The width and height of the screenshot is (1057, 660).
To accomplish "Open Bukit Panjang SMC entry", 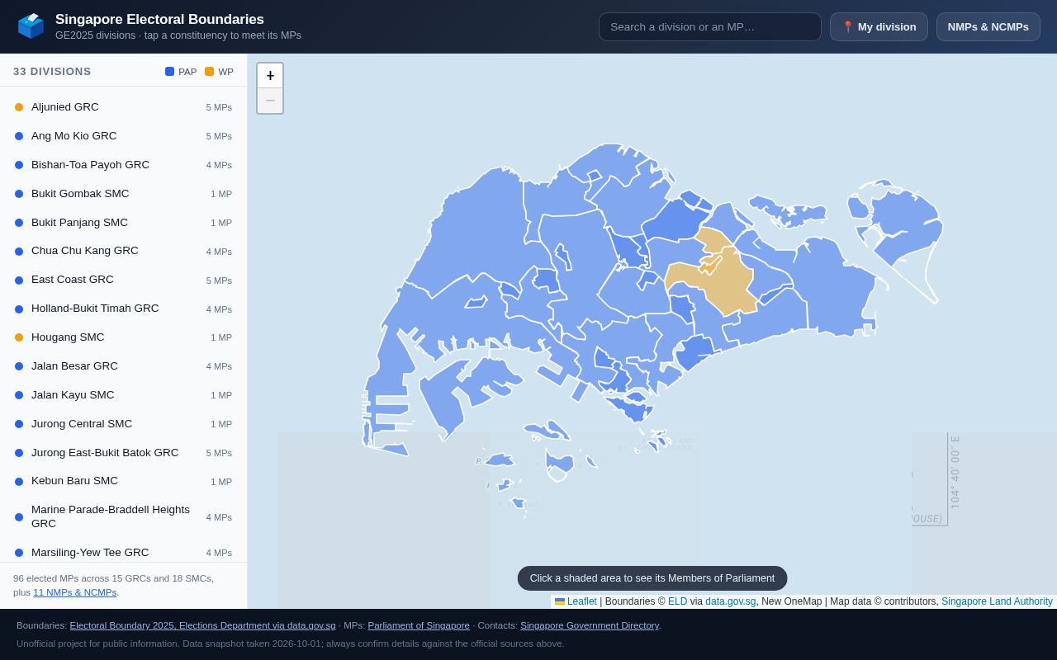I will [x=124, y=223].
